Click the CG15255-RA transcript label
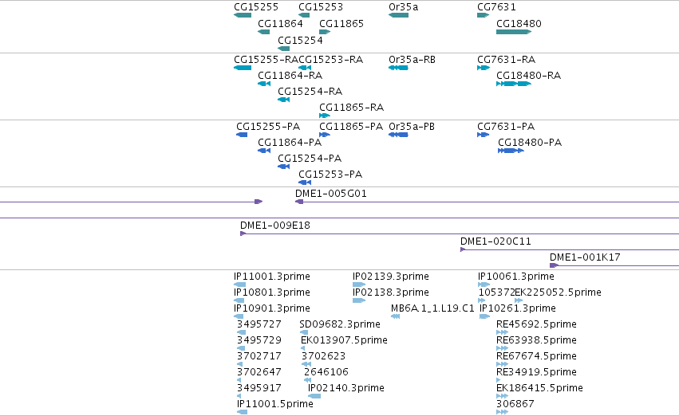Screen dimensions: 679x416 tap(266, 59)
